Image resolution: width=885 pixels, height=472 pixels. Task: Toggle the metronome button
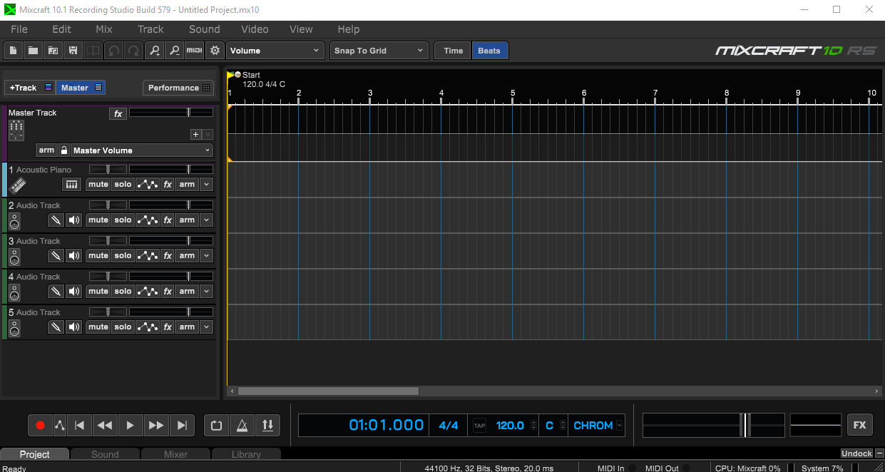[242, 426]
